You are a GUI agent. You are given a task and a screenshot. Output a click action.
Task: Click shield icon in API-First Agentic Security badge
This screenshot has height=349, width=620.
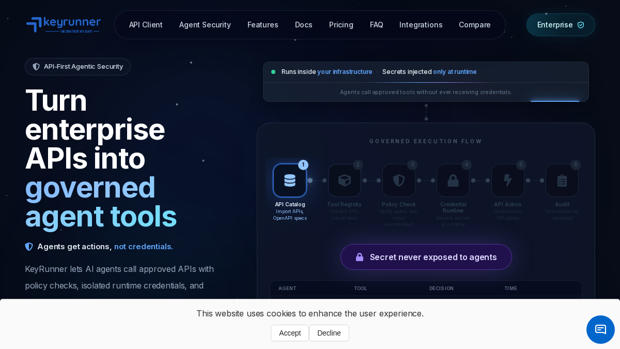pyautogui.click(x=36, y=67)
